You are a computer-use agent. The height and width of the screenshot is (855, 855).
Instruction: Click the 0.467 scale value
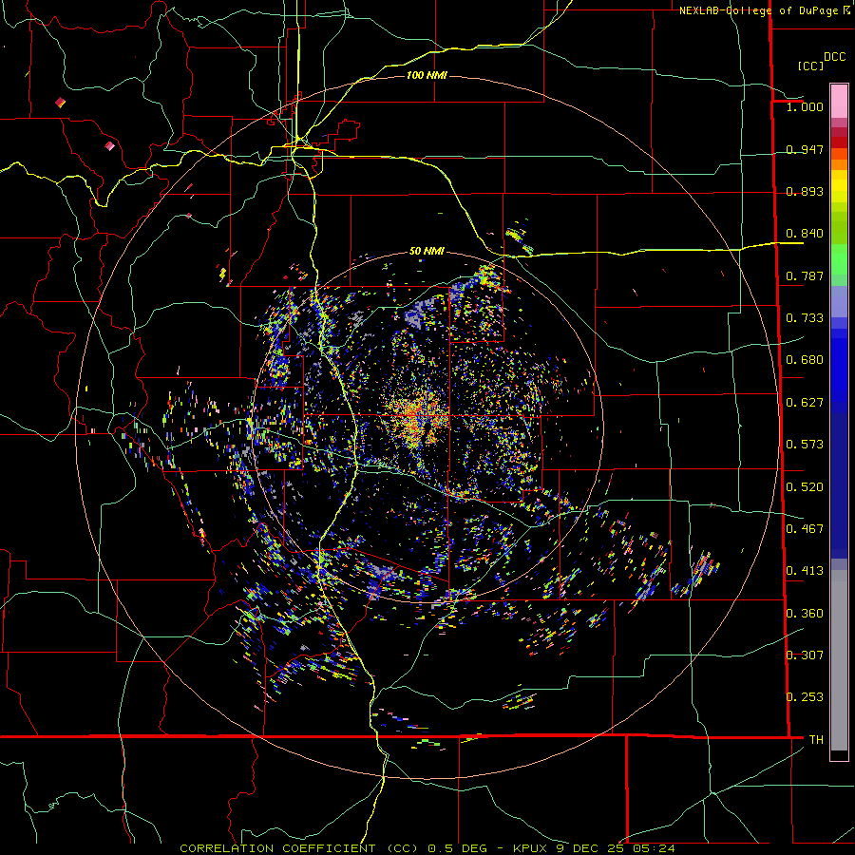point(805,529)
